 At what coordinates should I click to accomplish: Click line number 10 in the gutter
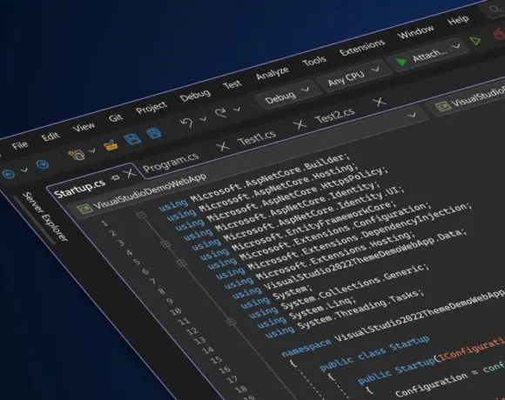point(176,311)
